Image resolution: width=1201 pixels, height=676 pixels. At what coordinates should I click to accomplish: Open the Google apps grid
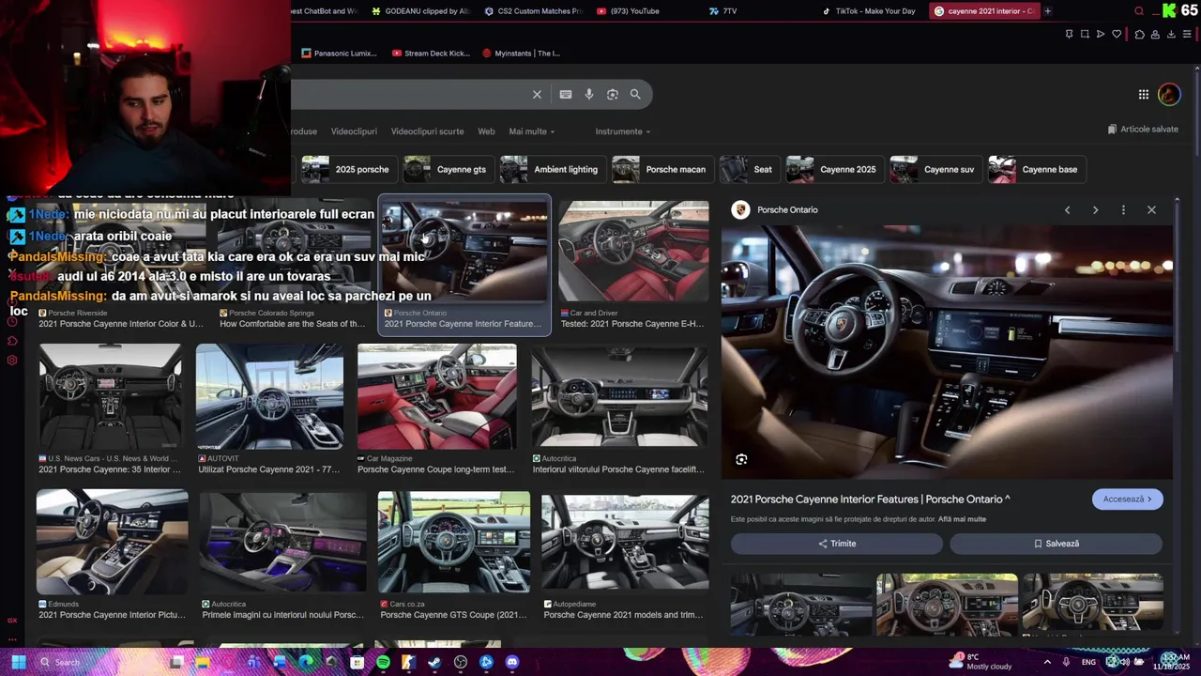1144,94
